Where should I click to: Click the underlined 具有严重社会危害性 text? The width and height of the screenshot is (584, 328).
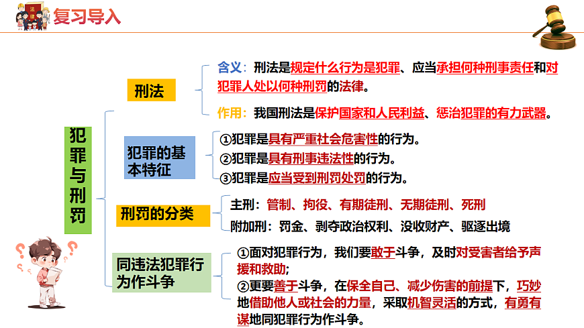point(323,140)
